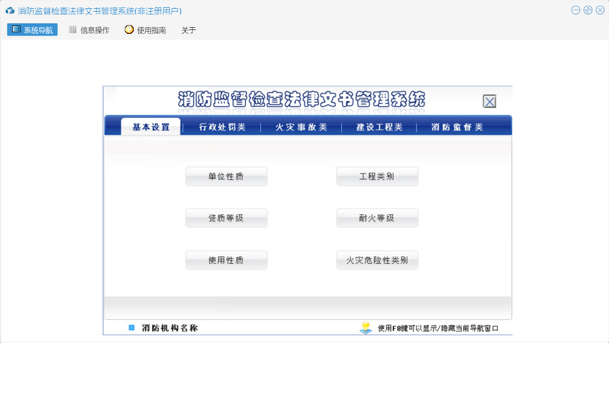Screen dimensions: 609x399
Task: Switch to the 行政处罚类 tab
Action: [x=222, y=127]
